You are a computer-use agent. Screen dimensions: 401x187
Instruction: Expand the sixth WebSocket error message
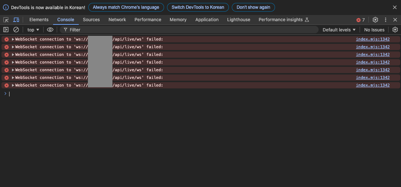click(13, 77)
